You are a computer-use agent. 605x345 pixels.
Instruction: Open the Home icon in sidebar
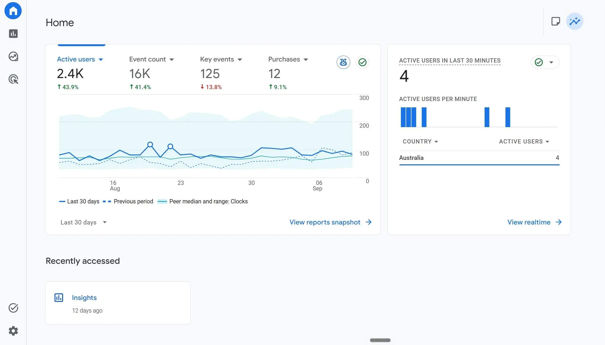pos(13,11)
